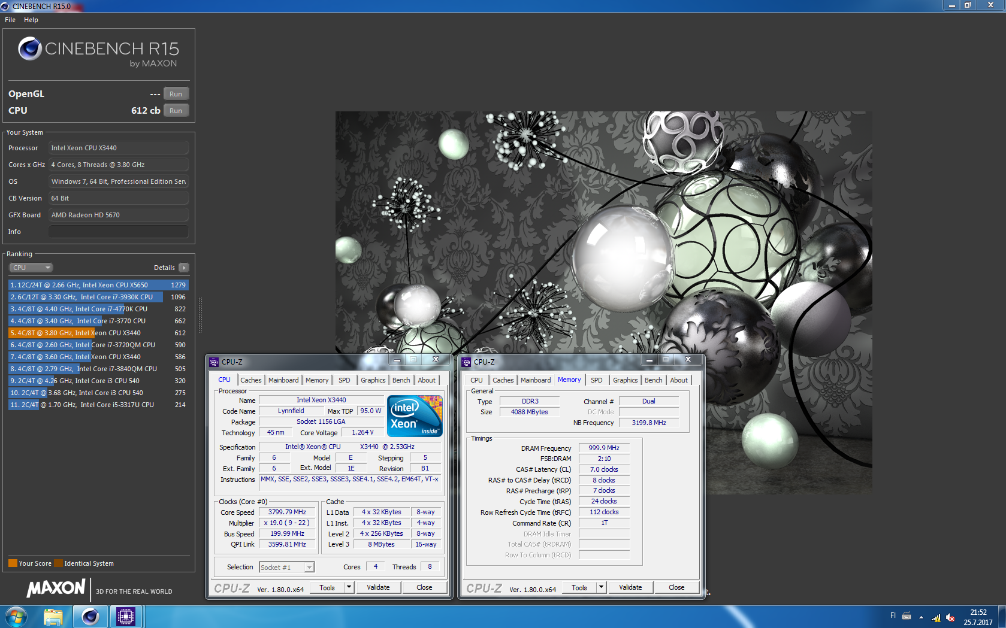Expand ranking Details arrow button
Screen dimensions: 1006x628
[184, 268]
